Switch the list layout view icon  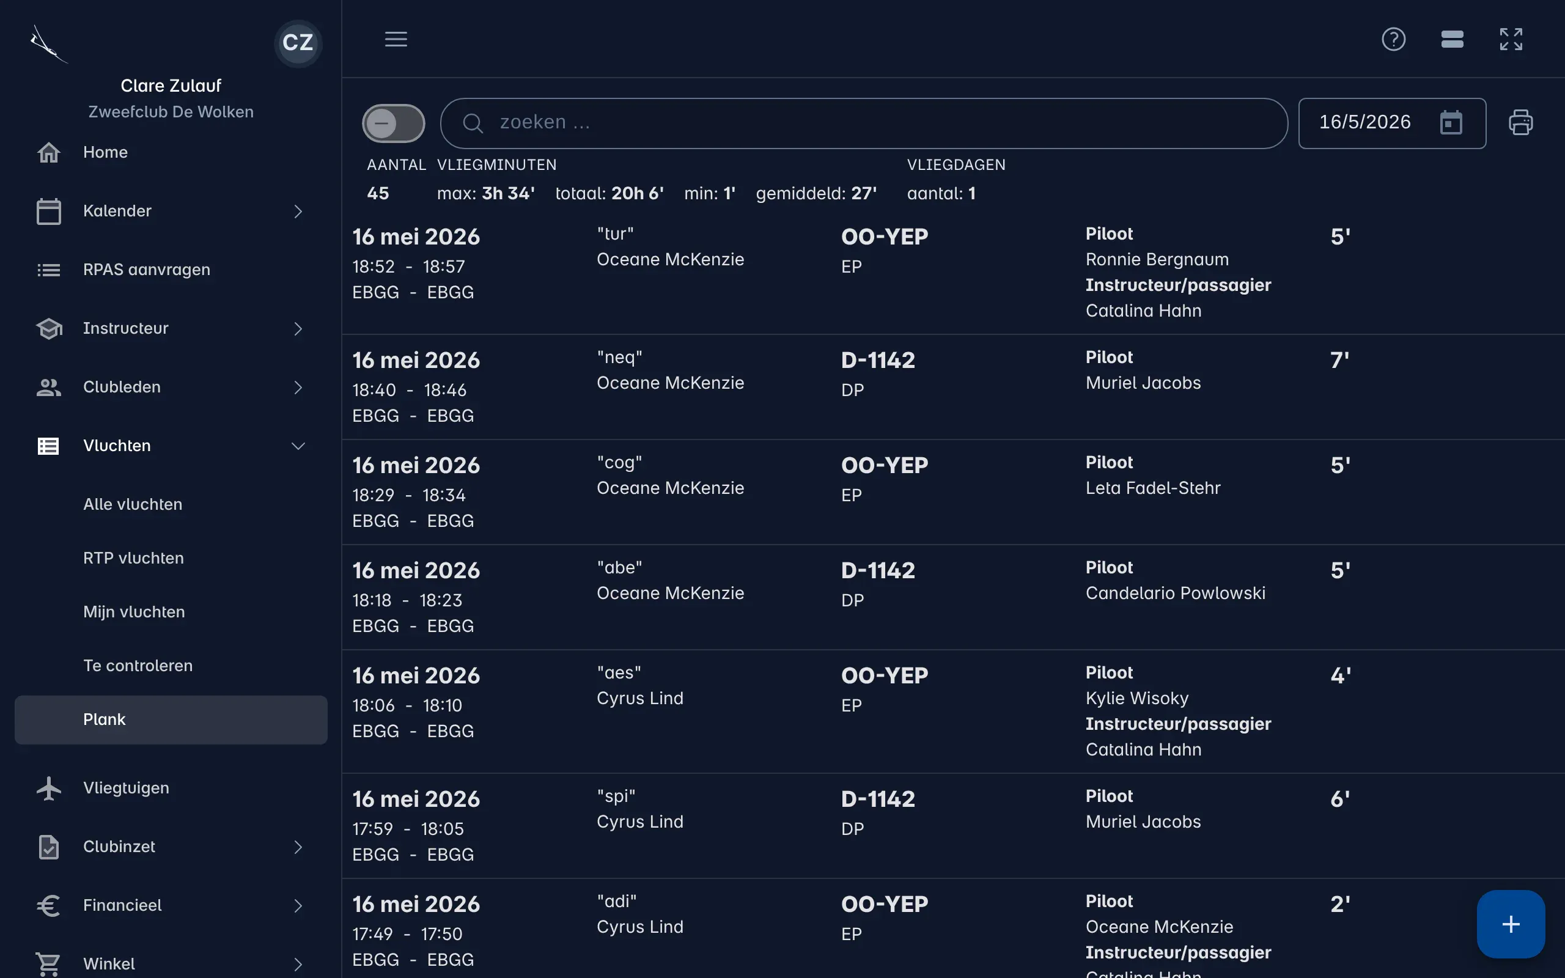click(x=1453, y=40)
